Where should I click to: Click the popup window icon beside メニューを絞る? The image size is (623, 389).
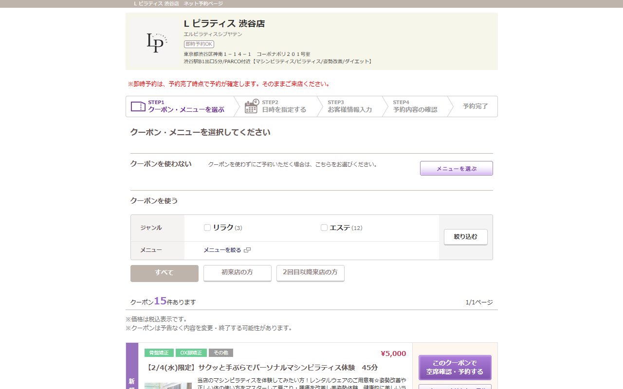click(247, 250)
